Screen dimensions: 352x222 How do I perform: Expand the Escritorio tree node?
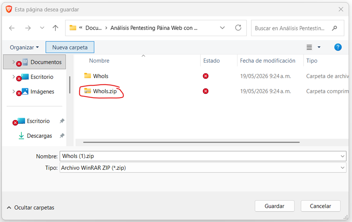(x=13, y=77)
